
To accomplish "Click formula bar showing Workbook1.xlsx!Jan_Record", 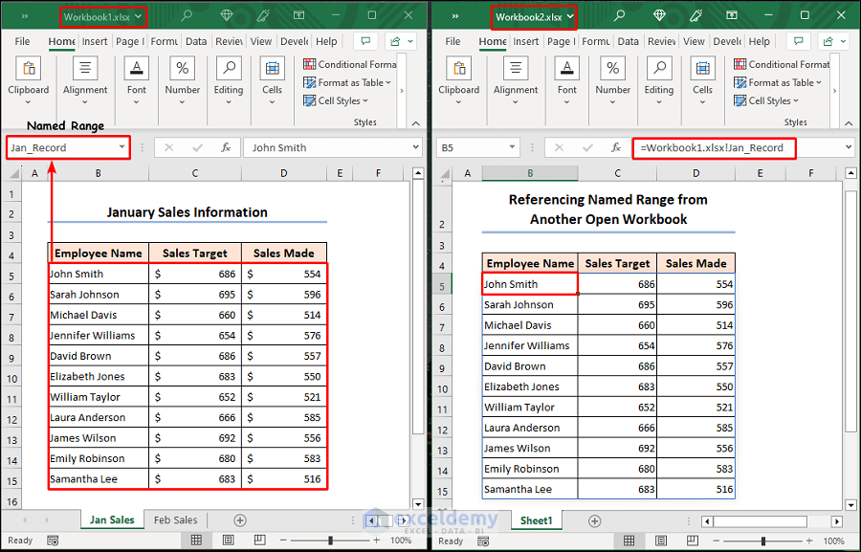I will [713, 148].
